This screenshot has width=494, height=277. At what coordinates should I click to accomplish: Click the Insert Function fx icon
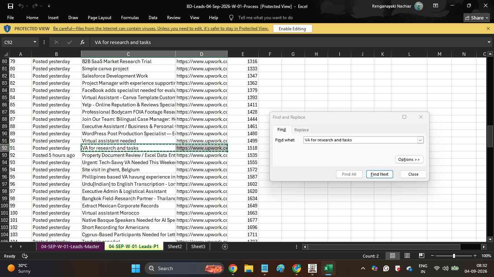[82, 42]
